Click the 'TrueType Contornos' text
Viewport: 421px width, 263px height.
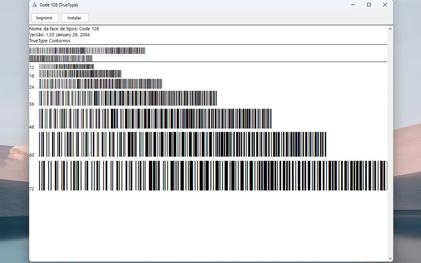click(50, 41)
